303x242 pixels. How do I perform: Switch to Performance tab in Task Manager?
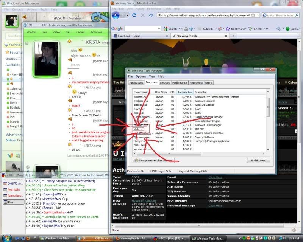(x=180, y=82)
